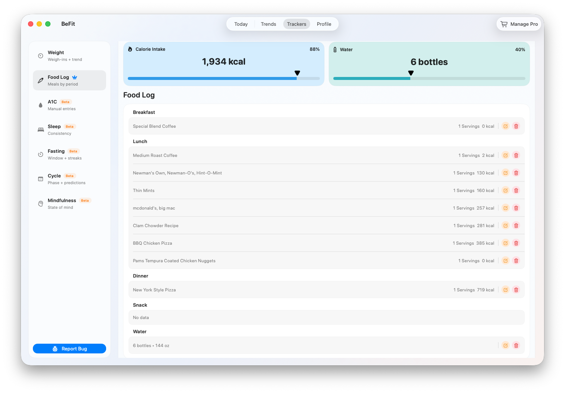Open the Trends tab
The width and height of the screenshot is (565, 393).
(268, 24)
